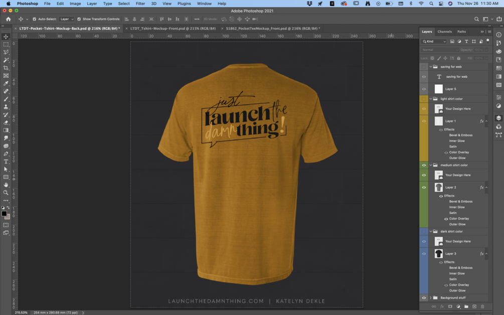
Task: Select the Magic Wand tool
Action: [x=6, y=60]
